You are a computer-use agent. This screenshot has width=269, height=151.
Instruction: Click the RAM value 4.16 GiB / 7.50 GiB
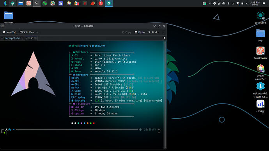(110, 88)
